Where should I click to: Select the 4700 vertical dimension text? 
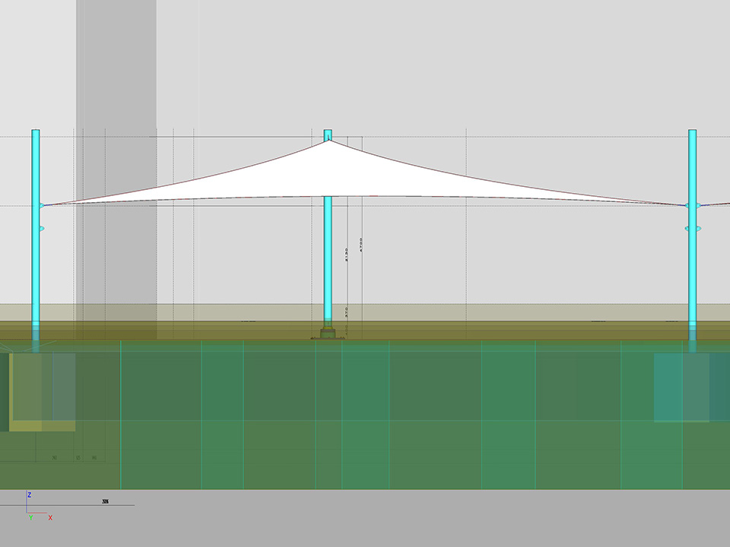coord(360,245)
